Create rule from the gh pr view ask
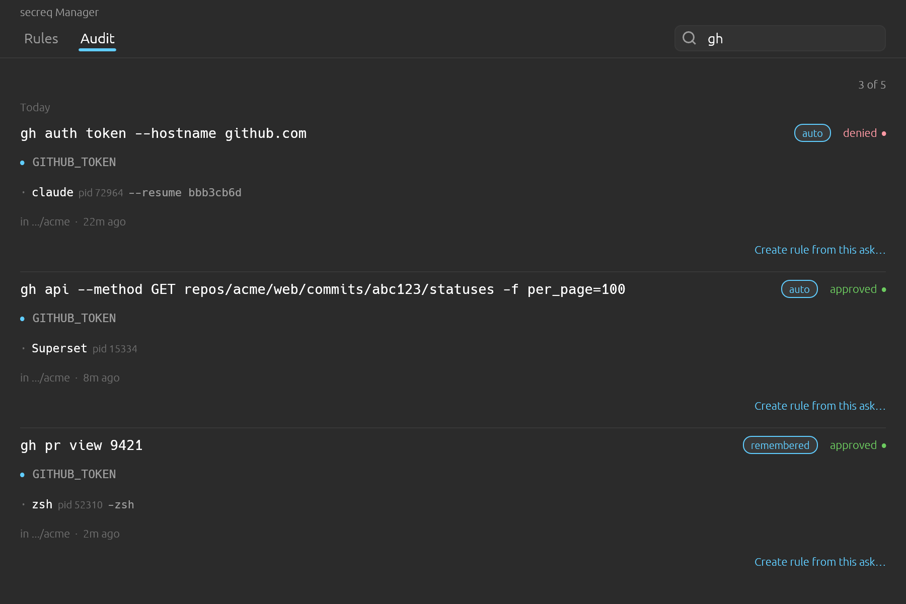The width and height of the screenshot is (906, 604). click(x=820, y=562)
